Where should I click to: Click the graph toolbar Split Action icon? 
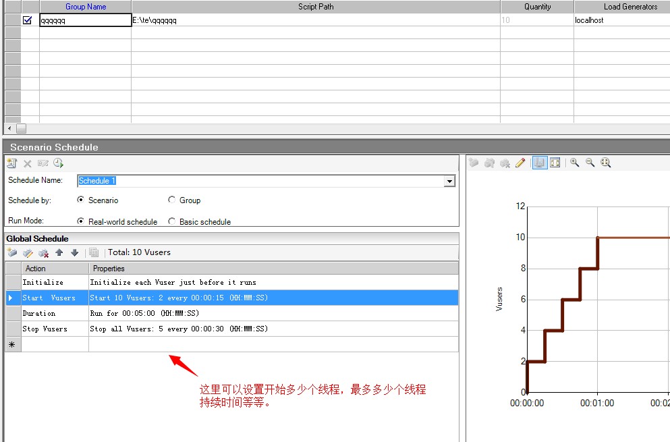(x=489, y=163)
